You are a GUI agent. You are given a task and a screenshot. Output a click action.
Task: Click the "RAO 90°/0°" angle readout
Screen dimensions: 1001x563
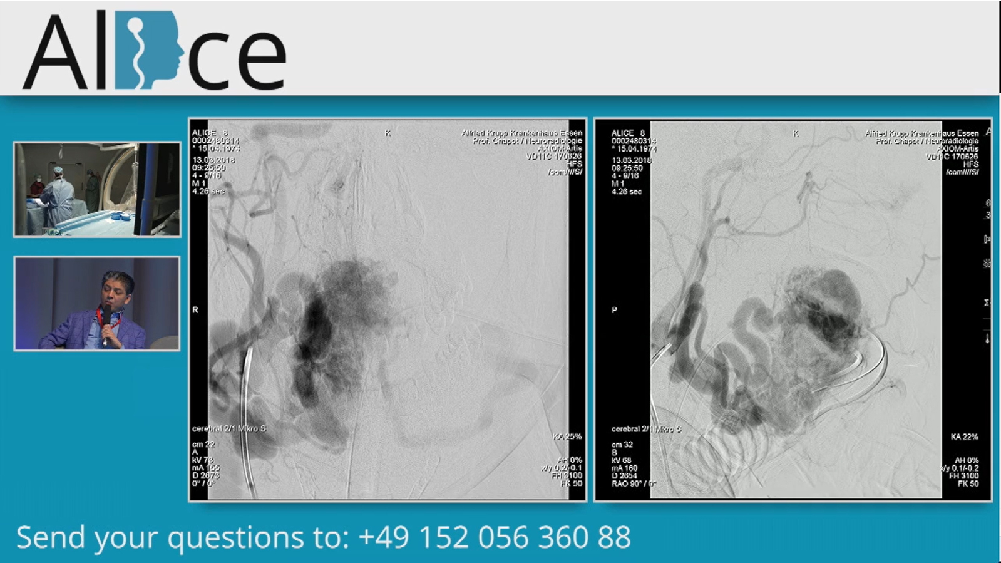point(634,483)
